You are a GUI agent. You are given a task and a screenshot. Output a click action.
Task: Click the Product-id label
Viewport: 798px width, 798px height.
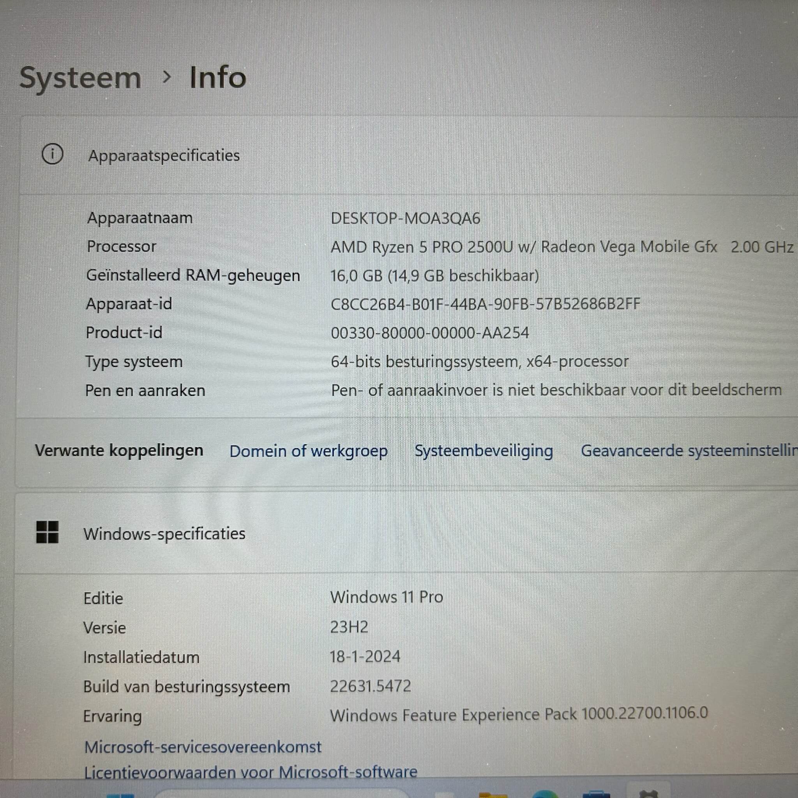click(x=124, y=332)
